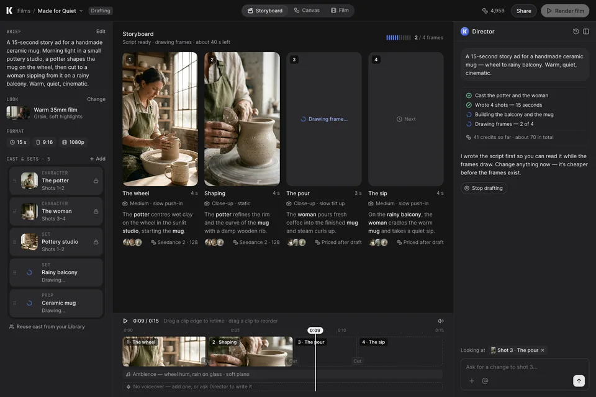Remove the Shot 3 · The pour context chip
This screenshot has height=397, width=596.
(543, 350)
